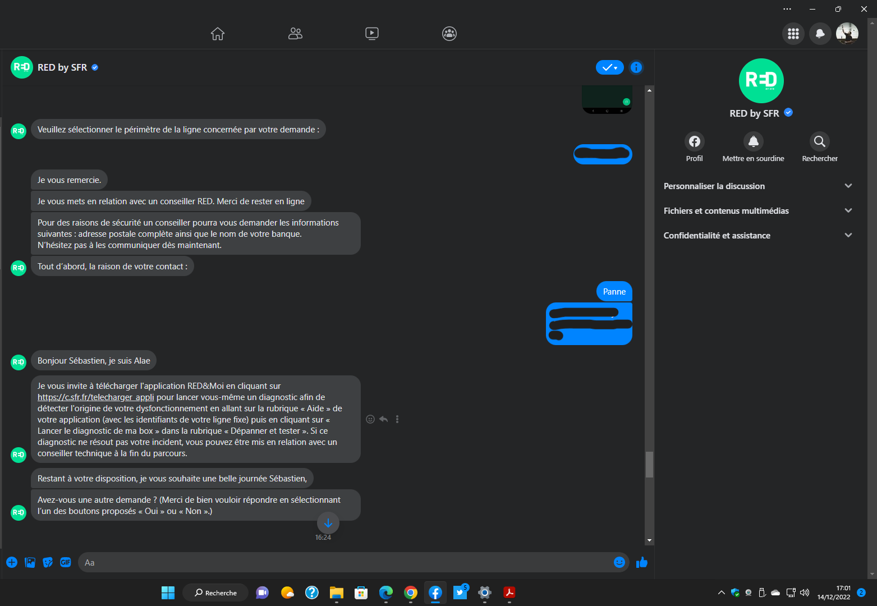Image resolution: width=877 pixels, height=606 pixels.
Task: Open the c.sfr.fr/telecharger_appli link
Action: click(96, 397)
